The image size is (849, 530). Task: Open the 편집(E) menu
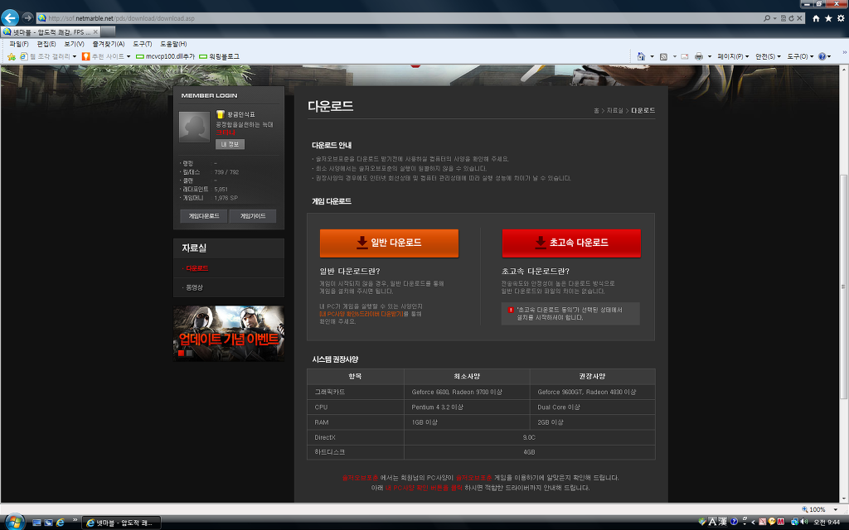coord(46,44)
